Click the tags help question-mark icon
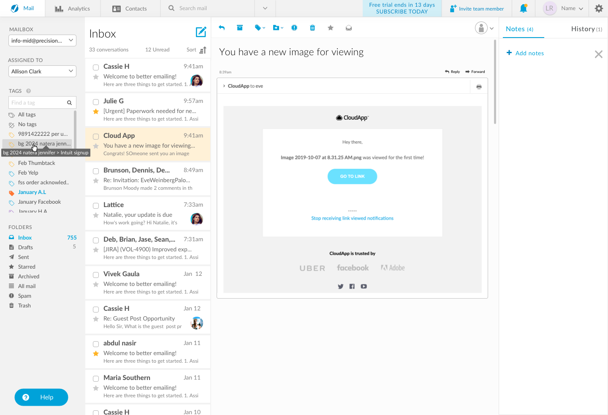This screenshot has width=608, height=415. 29,91
